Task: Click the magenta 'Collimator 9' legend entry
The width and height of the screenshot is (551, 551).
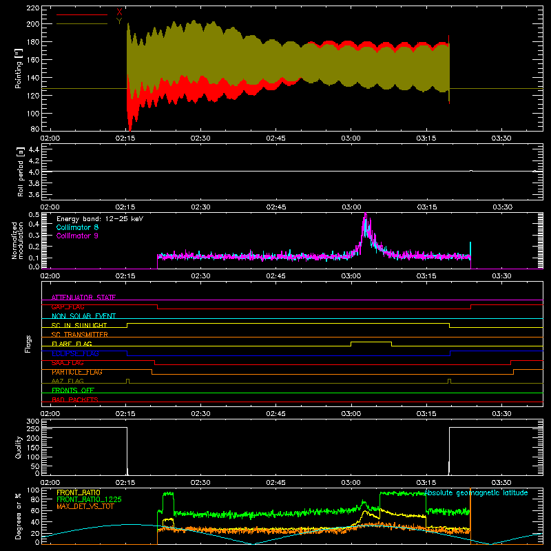Action: tap(77, 236)
